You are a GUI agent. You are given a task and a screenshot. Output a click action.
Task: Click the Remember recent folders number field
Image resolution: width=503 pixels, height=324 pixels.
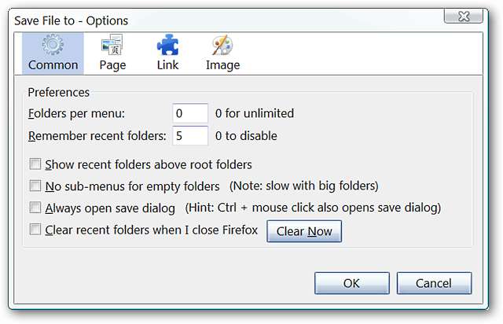click(x=190, y=136)
